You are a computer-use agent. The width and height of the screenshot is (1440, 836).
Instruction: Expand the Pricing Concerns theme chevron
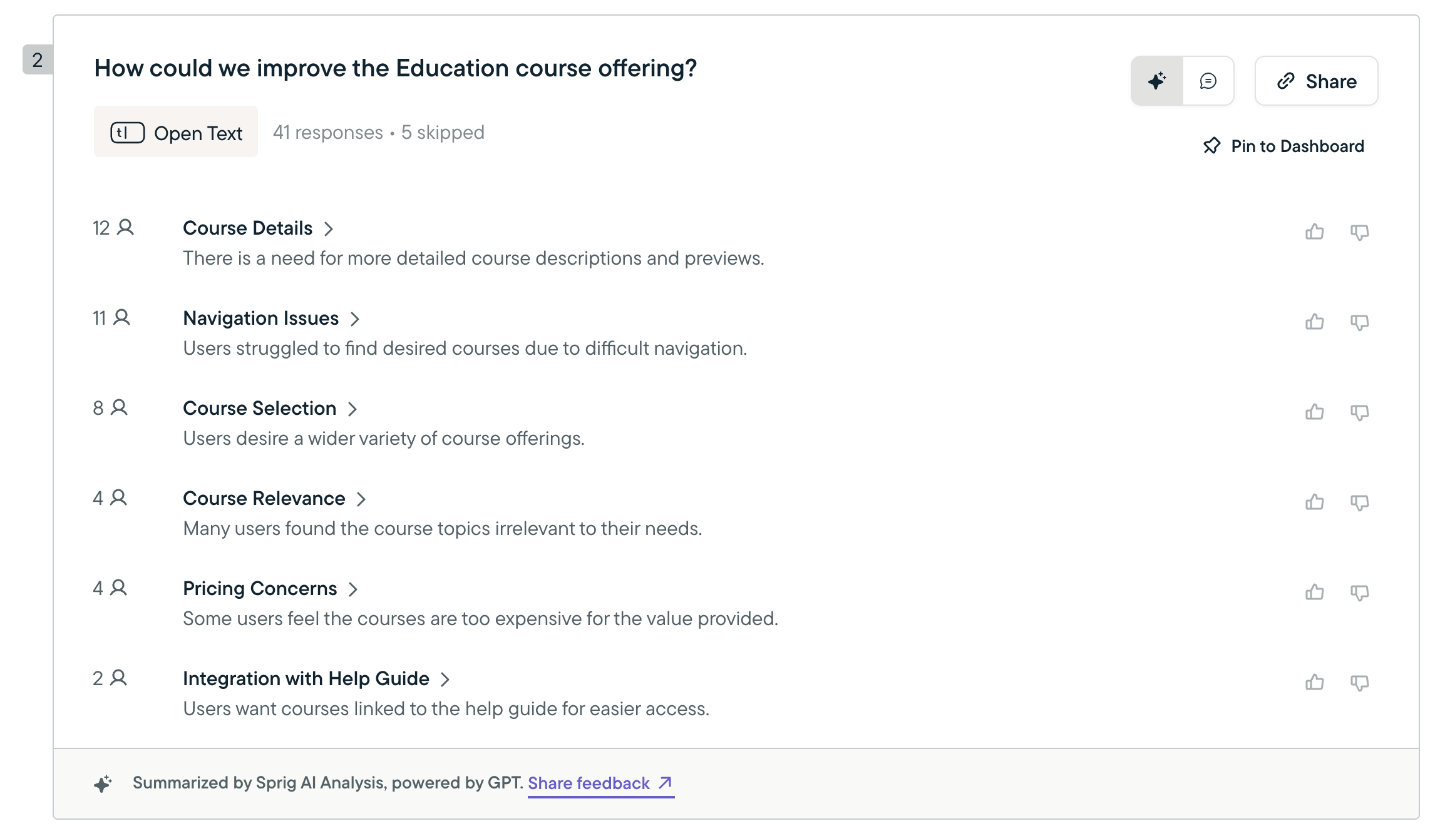click(353, 589)
